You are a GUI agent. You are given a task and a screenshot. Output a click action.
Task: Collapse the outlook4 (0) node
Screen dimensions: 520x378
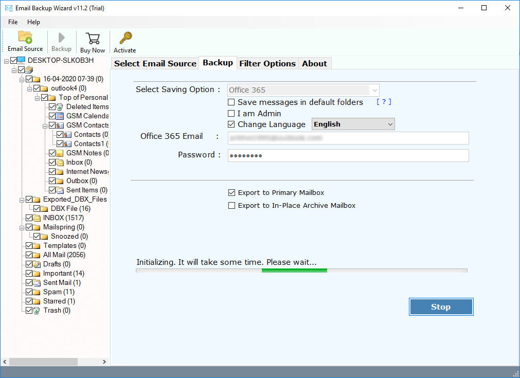coord(29,89)
